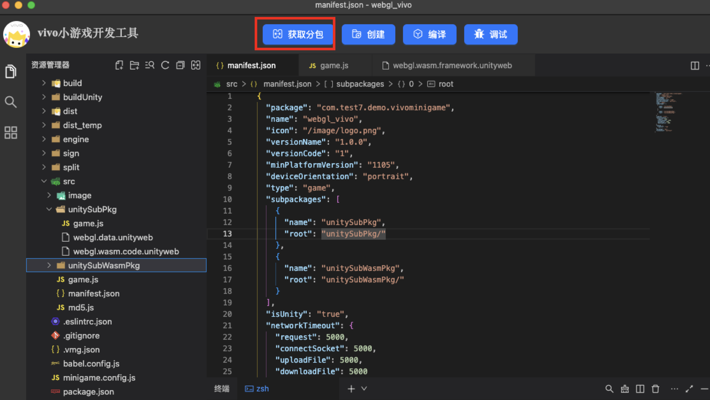Open the Explorer files icon in sidebar

tap(11, 71)
